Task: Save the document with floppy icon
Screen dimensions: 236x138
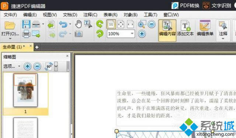Action: click(26, 24)
